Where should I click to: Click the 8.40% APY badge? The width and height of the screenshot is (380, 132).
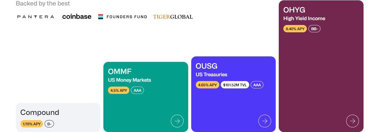[295, 29]
